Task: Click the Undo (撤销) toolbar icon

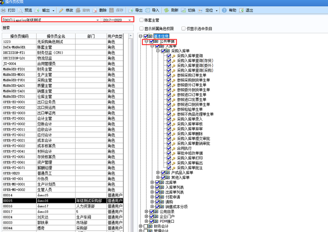Action: coord(78,10)
